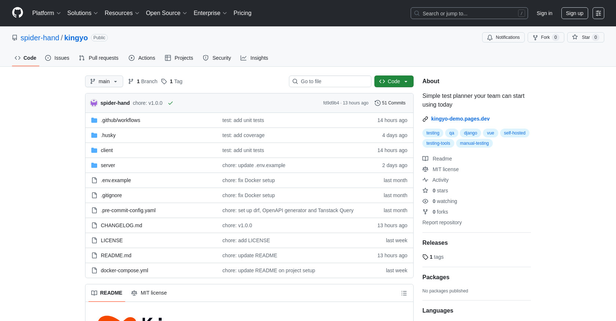Click the command palette icon in header

(598, 13)
